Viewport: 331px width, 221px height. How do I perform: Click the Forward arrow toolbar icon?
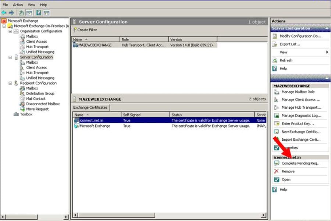tap(11, 13)
